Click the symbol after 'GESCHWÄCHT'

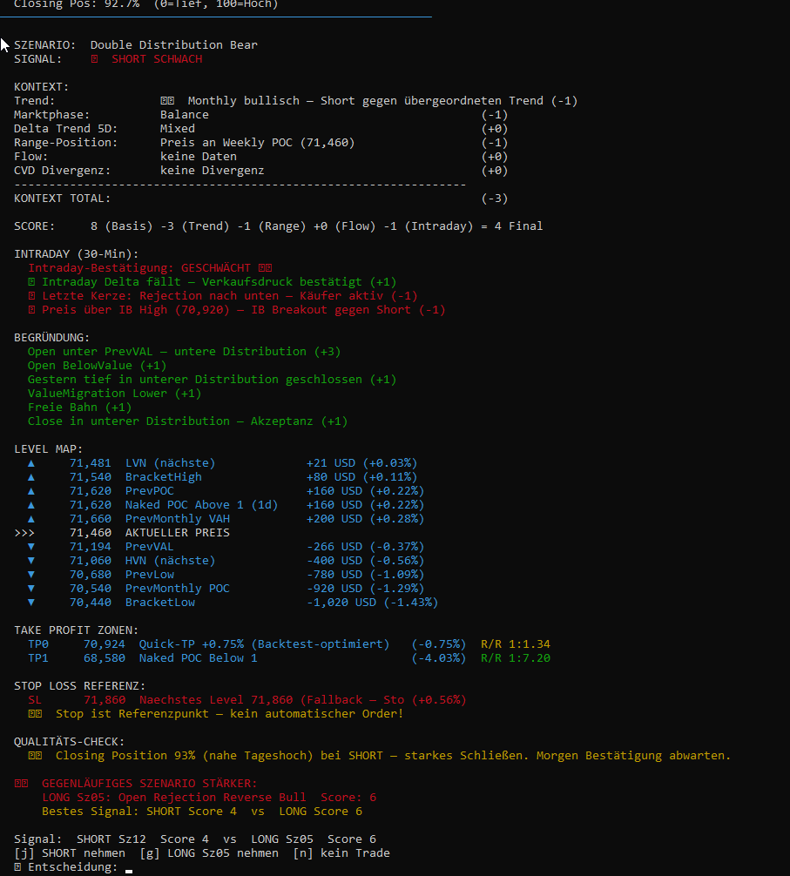tap(266, 268)
